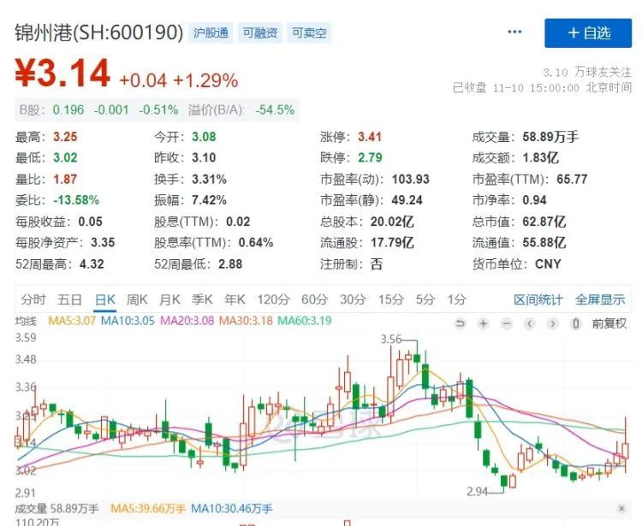Click volume MA5:39.66万手 label

(148, 509)
